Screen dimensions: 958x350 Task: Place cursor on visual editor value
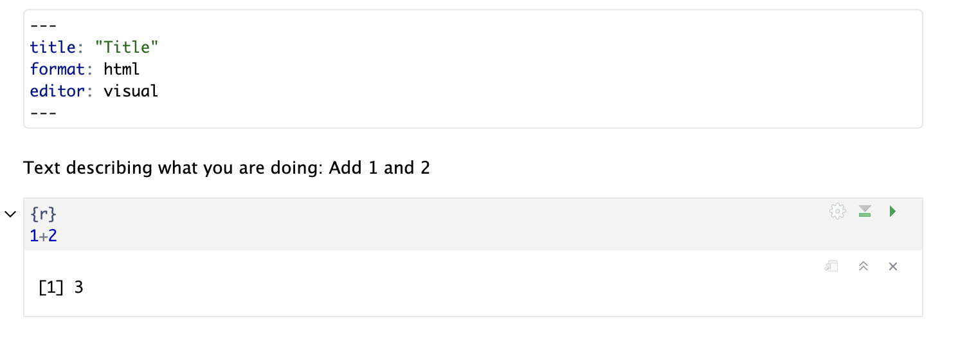(x=131, y=91)
